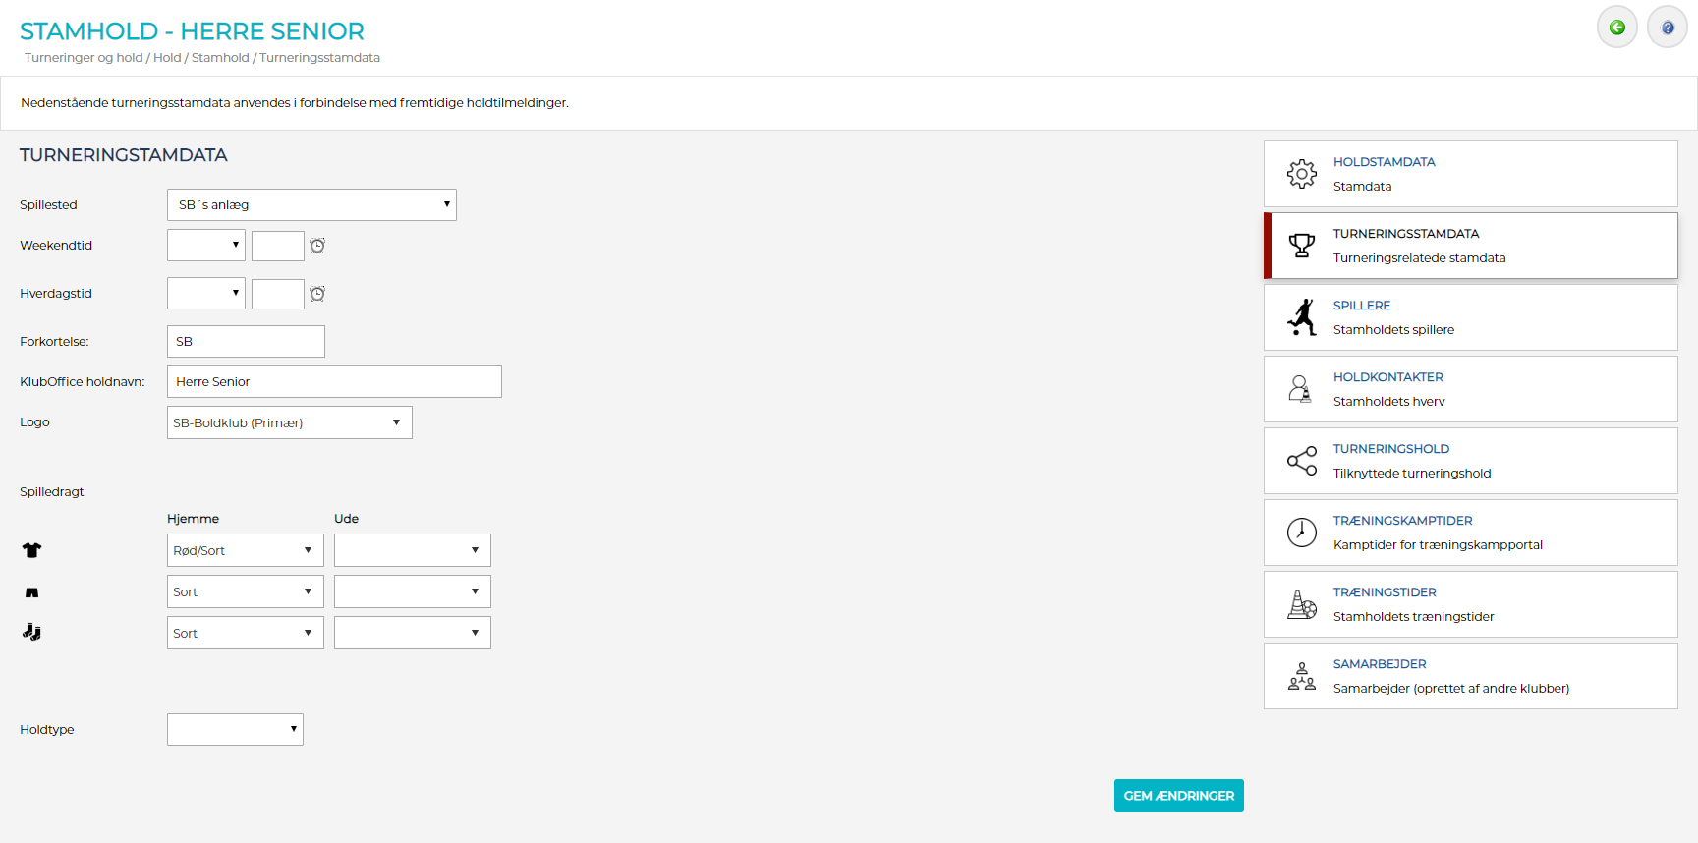Viewport: 1698px width, 843px height.
Task: Click the Weekendtid alarm clock icon
Action: [317, 246]
